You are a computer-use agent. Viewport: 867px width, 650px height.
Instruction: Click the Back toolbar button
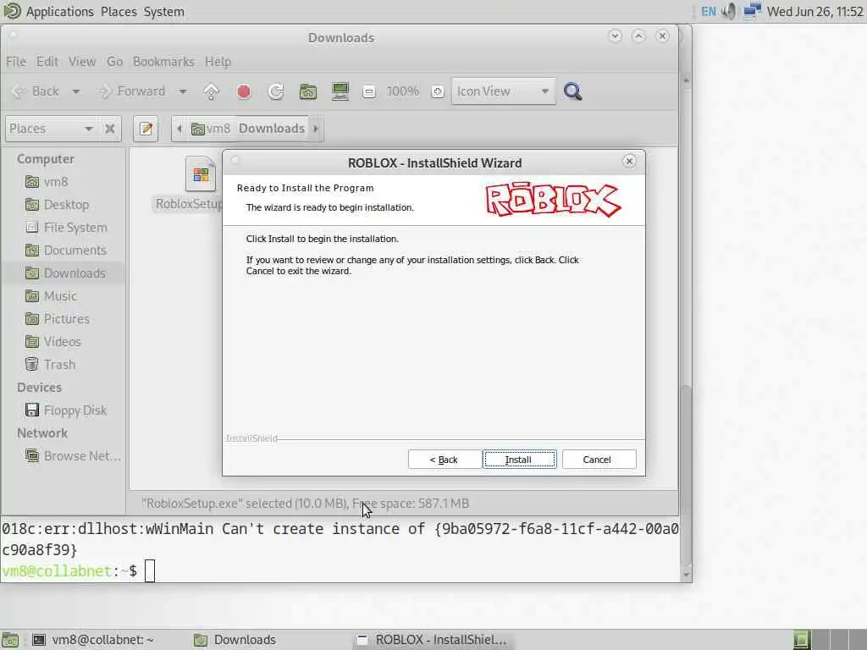[36, 91]
